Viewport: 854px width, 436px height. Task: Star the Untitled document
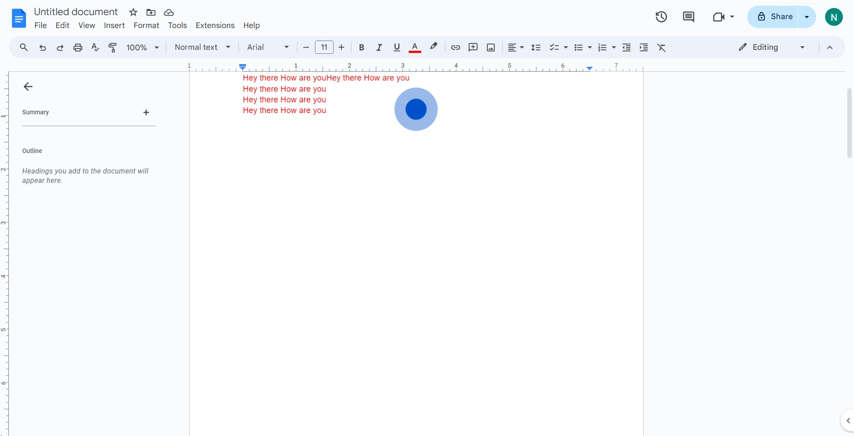point(133,12)
